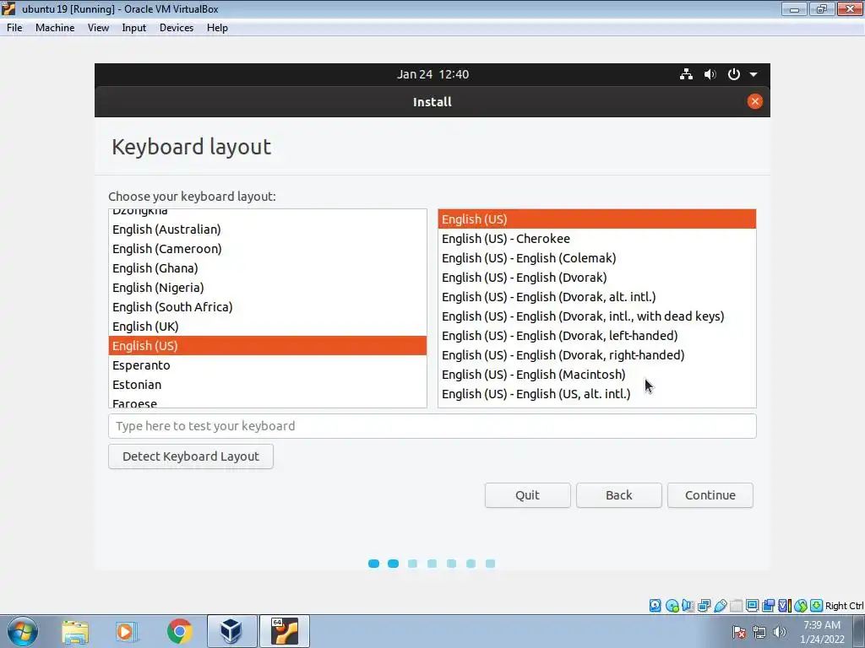
Task: Click the CPU virtualization V icon in status bar
Action: coord(785,606)
